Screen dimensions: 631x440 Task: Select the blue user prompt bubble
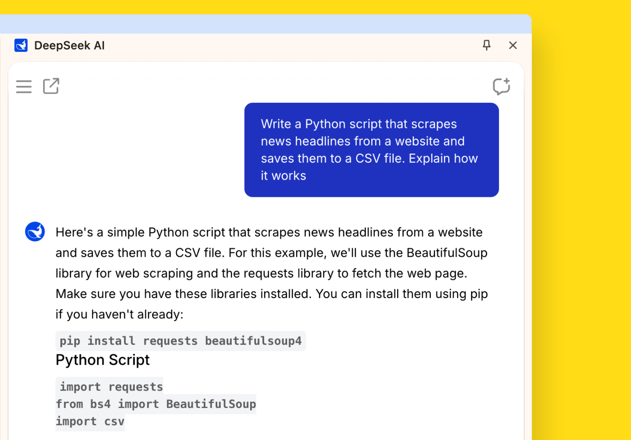pyautogui.click(x=371, y=150)
